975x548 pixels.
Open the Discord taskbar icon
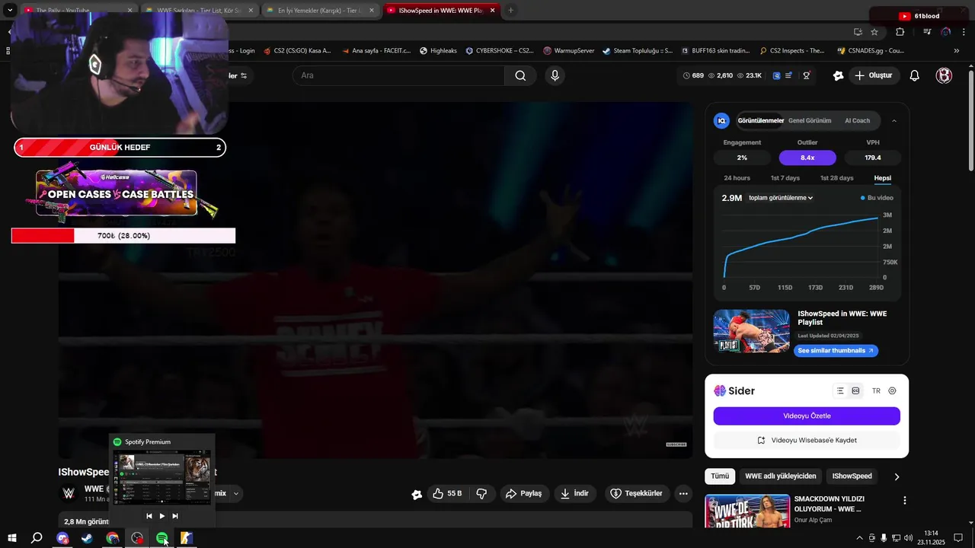tap(62, 538)
